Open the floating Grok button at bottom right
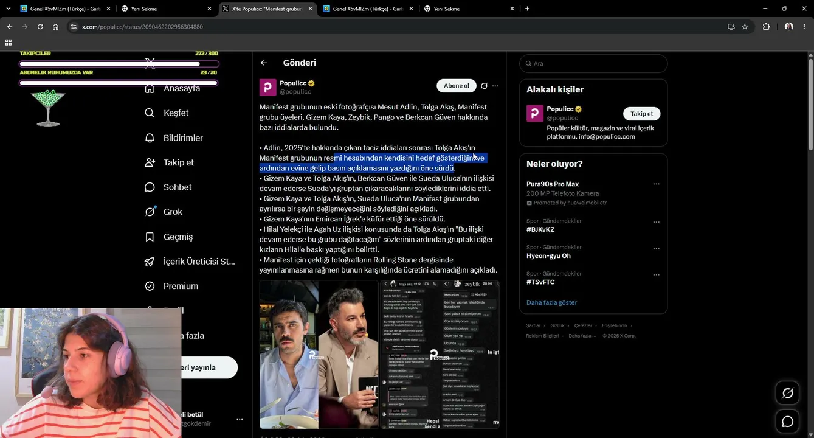The height and width of the screenshot is (438, 814). (x=787, y=393)
